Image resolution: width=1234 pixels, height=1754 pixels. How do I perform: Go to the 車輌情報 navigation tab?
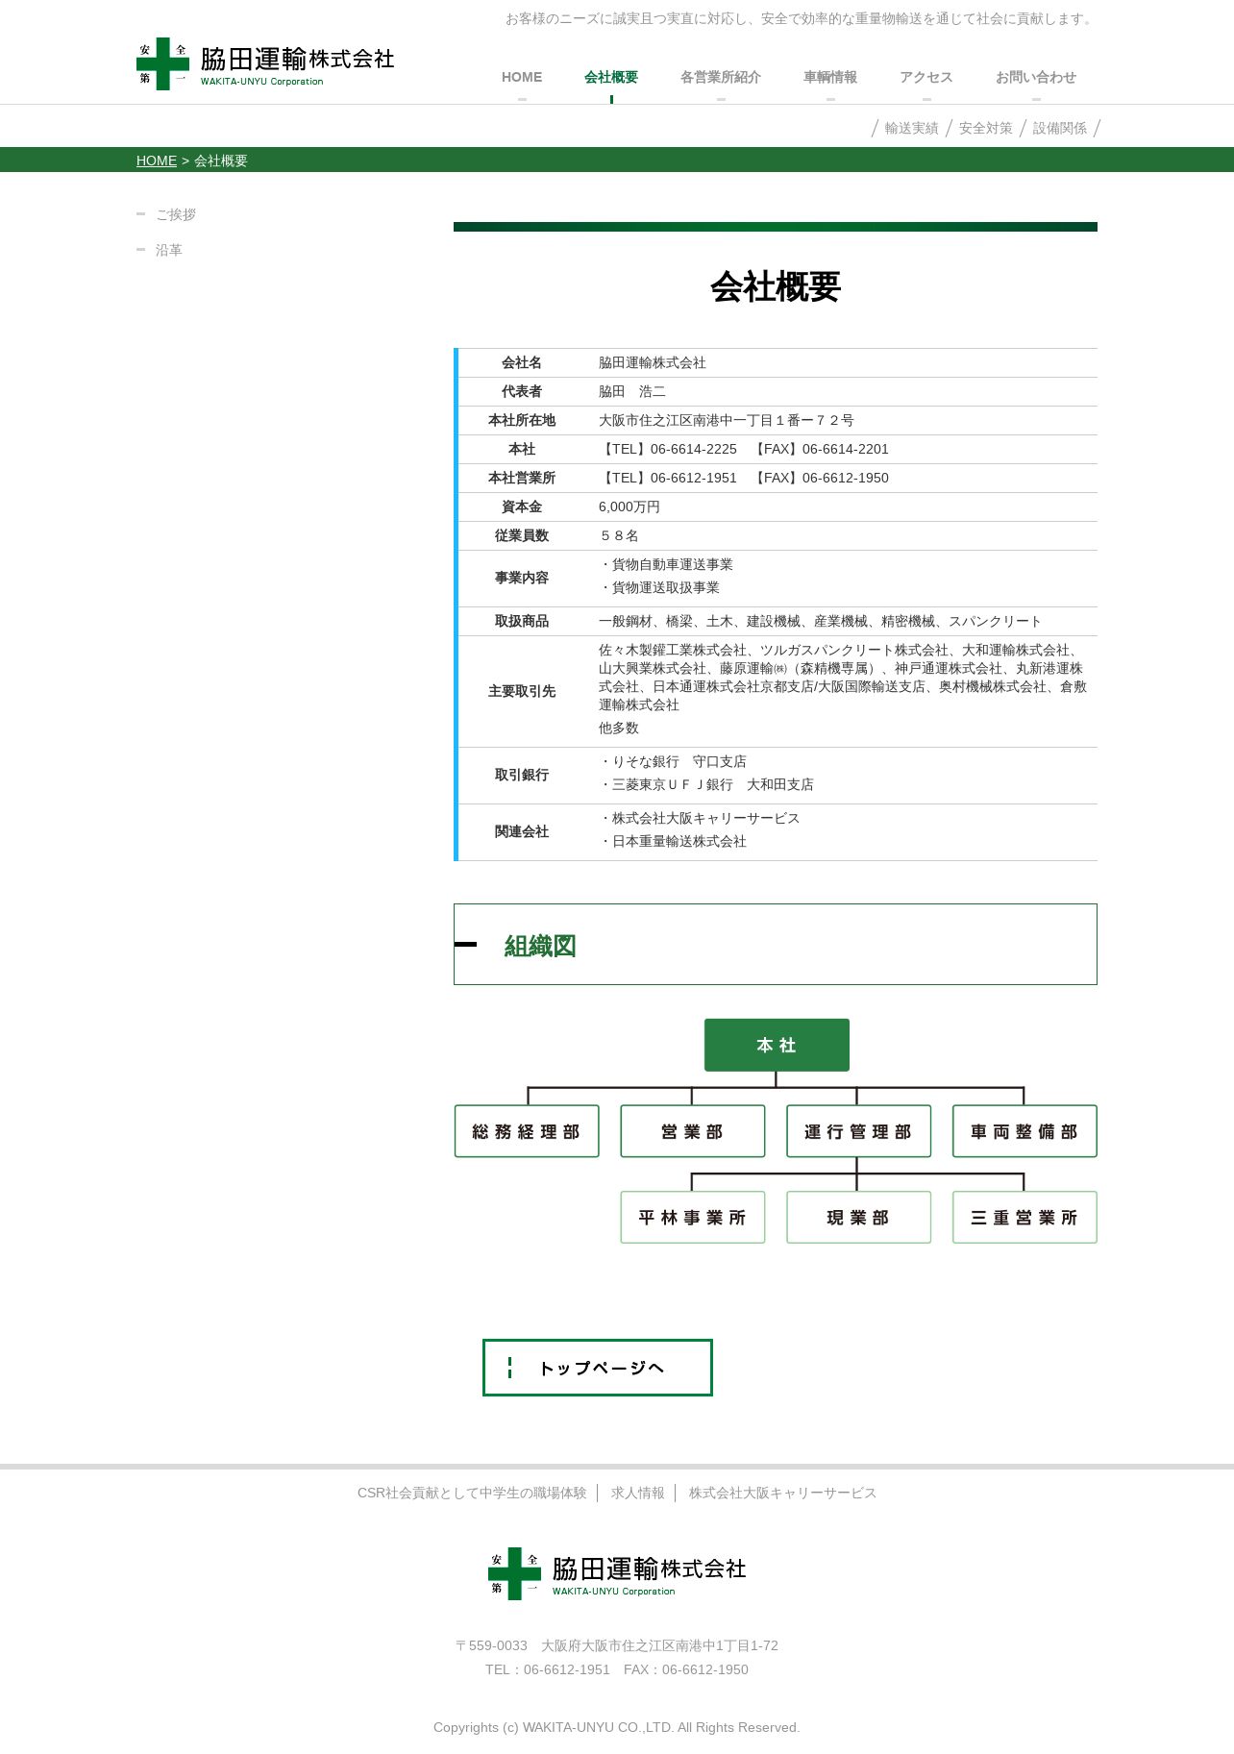pyautogui.click(x=830, y=77)
